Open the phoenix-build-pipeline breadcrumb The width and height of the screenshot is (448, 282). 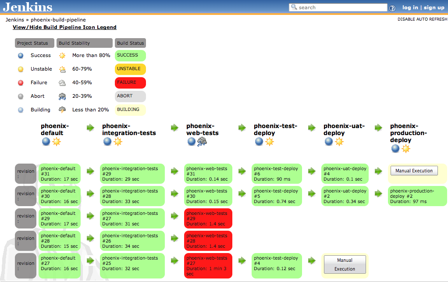coord(58,20)
